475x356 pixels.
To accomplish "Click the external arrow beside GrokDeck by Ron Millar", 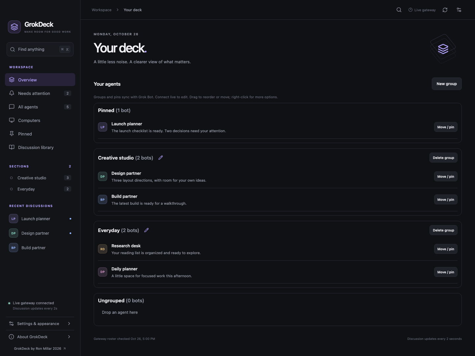I will (64, 348).
